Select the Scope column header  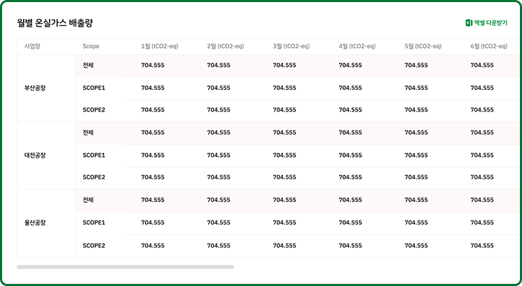91,46
